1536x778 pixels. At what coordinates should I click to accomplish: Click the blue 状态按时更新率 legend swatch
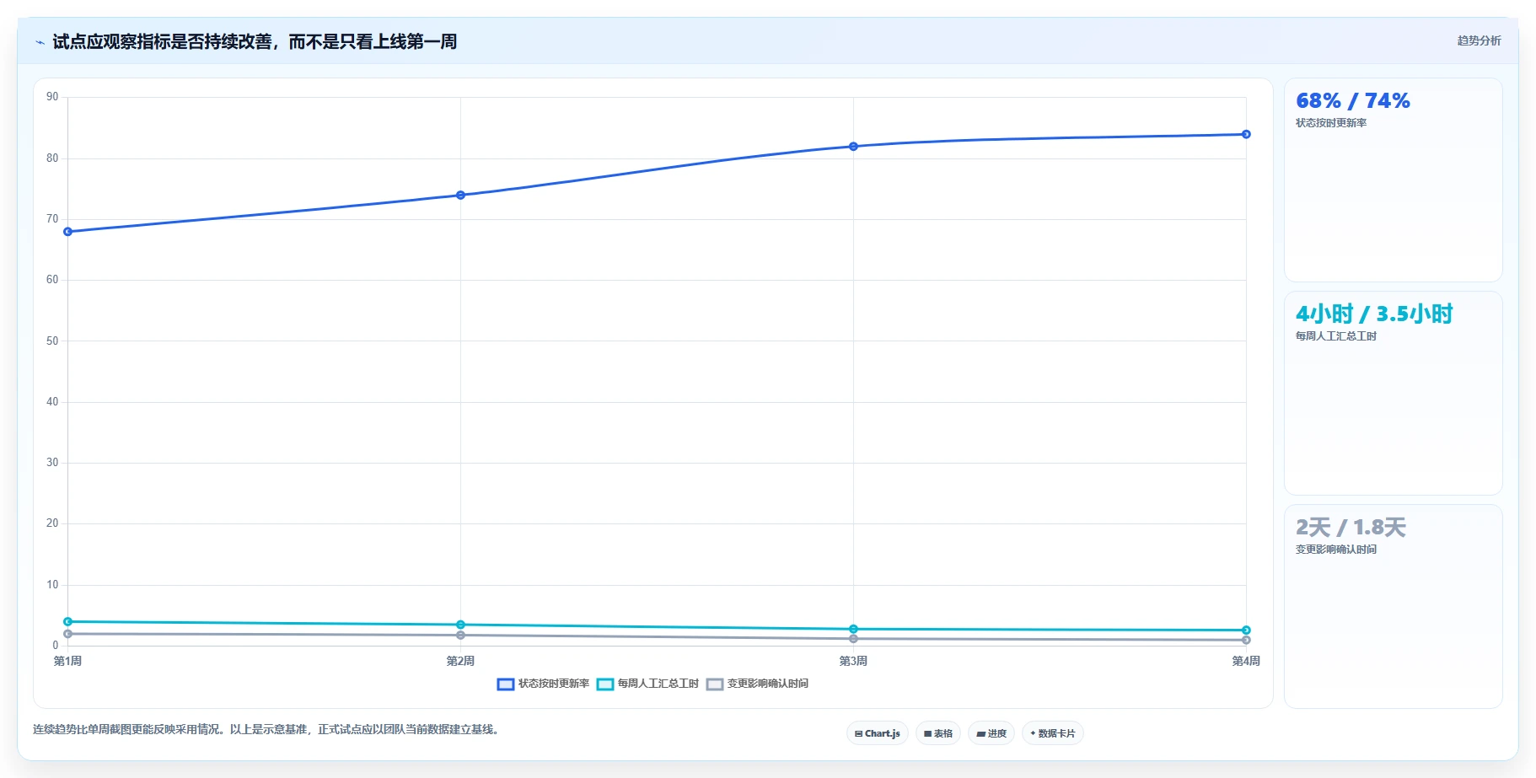click(x=506, y=684)
